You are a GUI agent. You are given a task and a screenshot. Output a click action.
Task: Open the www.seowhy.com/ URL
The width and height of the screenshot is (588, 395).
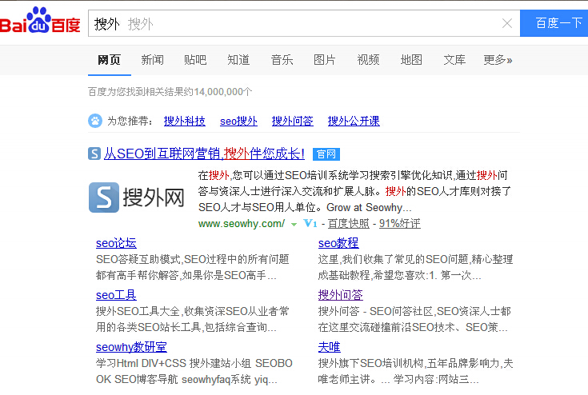pos(242,224)
